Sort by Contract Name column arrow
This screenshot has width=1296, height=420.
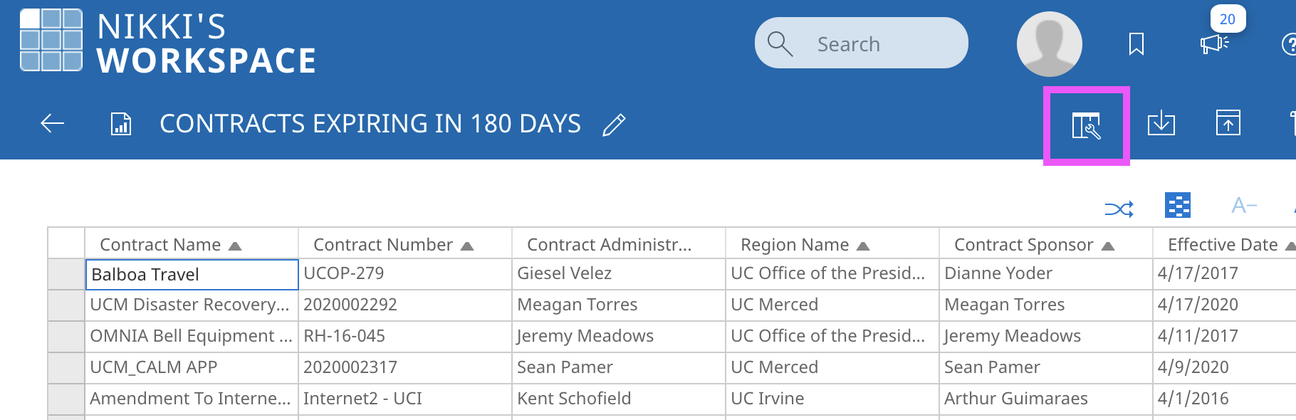pos(235,246)
